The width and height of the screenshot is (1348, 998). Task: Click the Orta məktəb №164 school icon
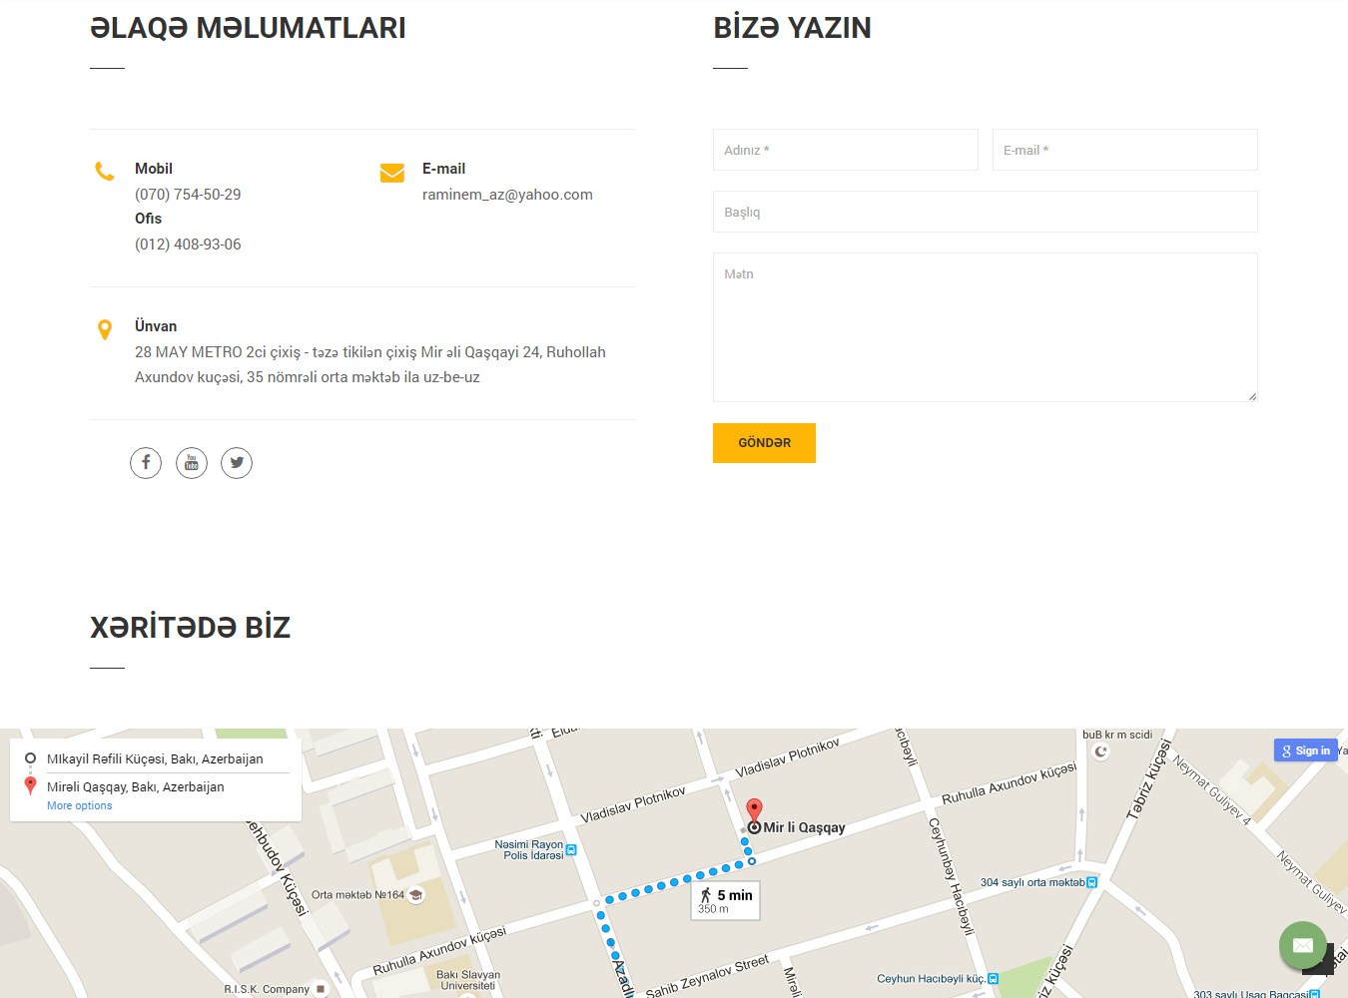tap(416, 895)
